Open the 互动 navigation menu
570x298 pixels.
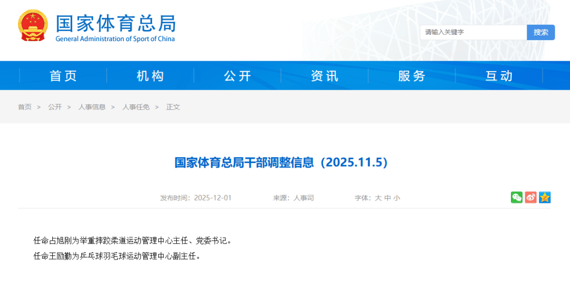tap(499, 76)
